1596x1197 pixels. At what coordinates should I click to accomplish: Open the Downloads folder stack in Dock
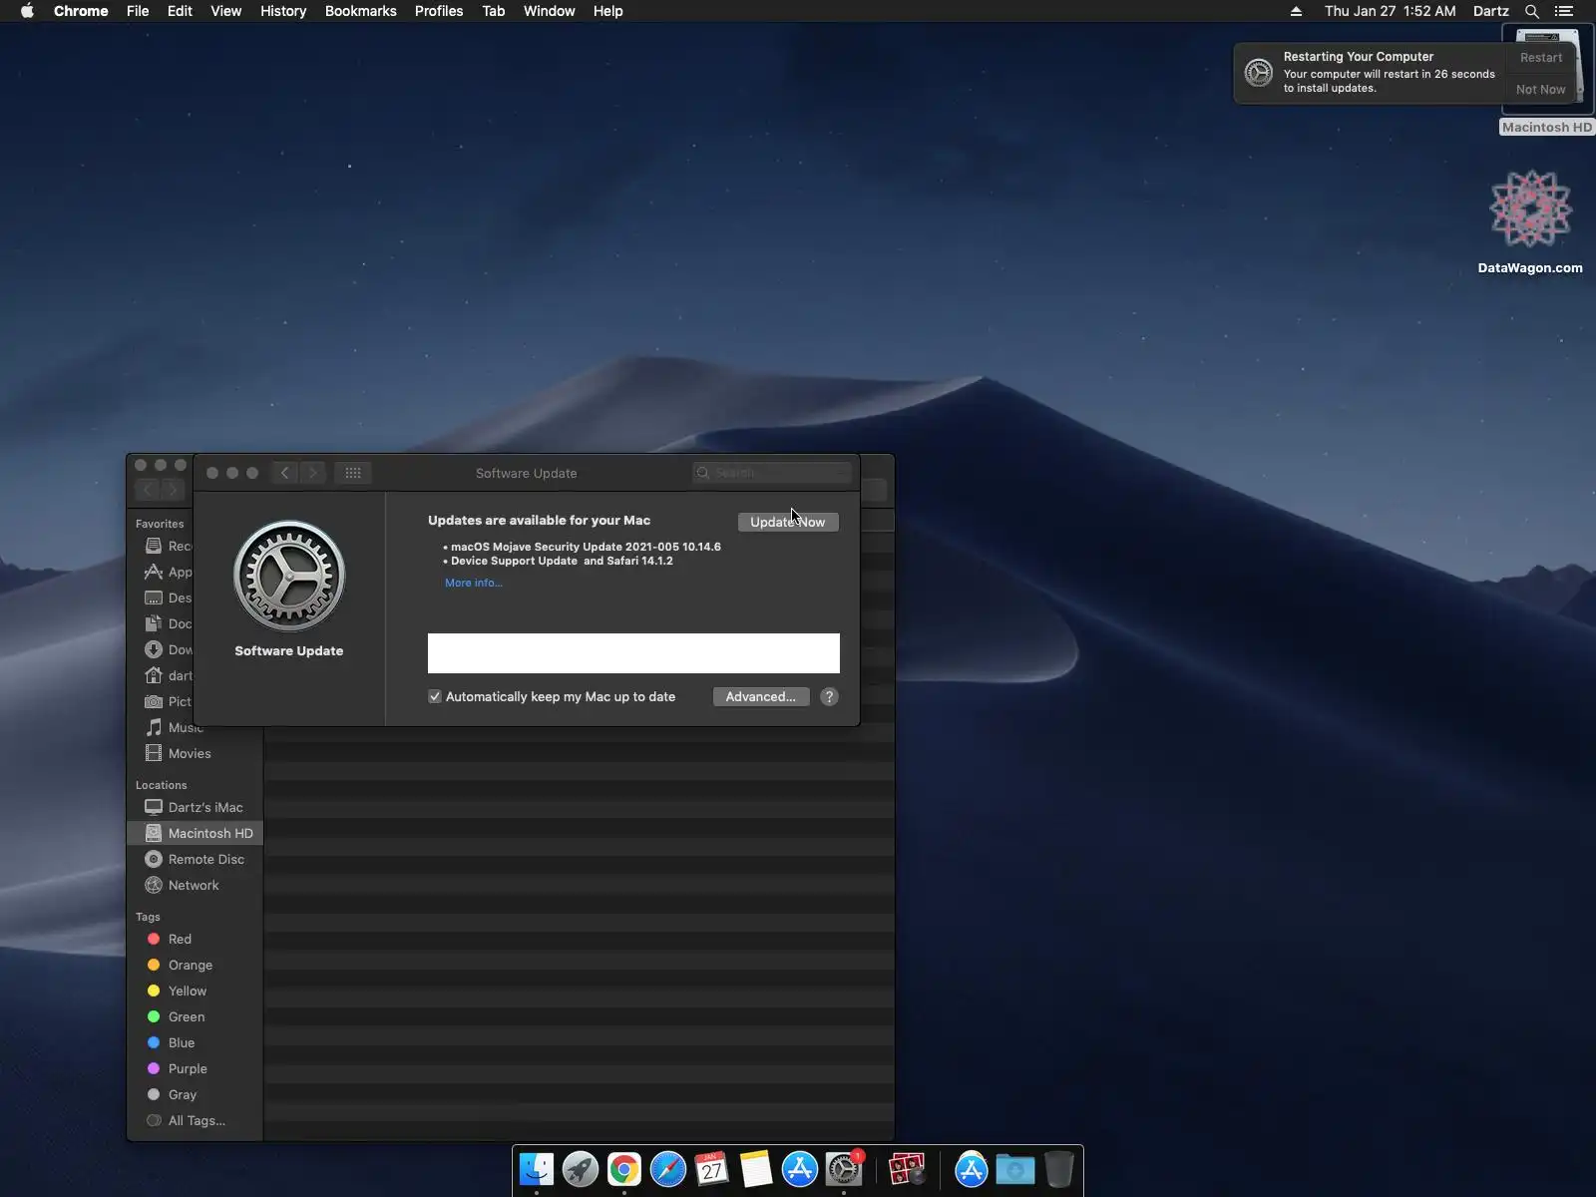point(1015,1169)
